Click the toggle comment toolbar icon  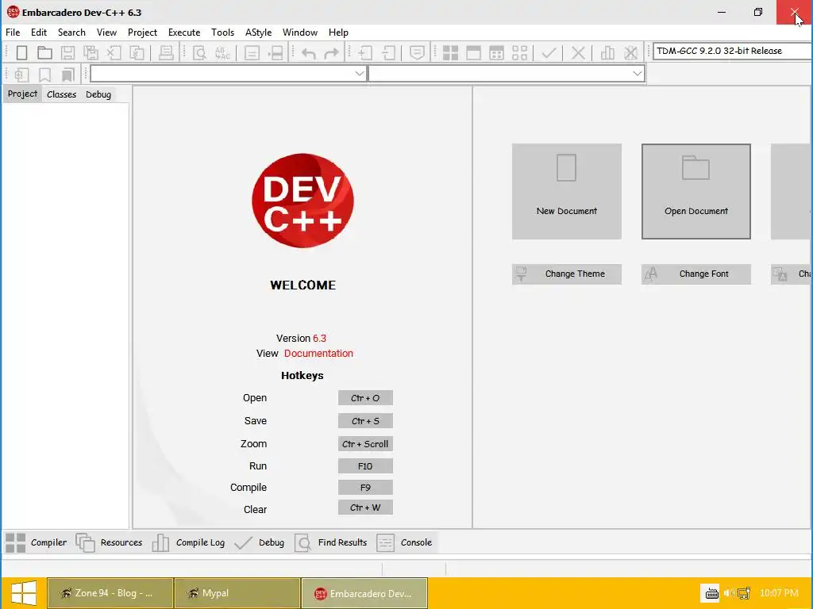417,53
